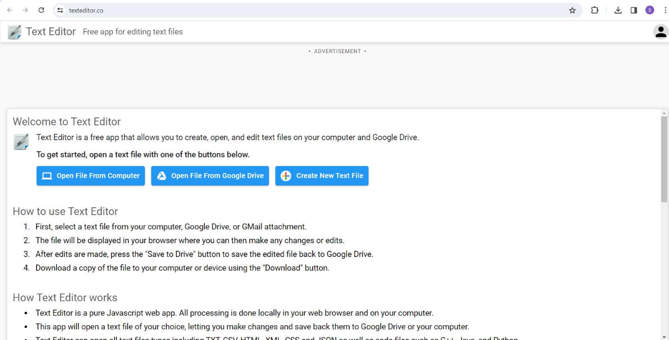Toggle the browser side panel icon
The height and width of the screenshot is (340, 669).
[x=634, y=10]
